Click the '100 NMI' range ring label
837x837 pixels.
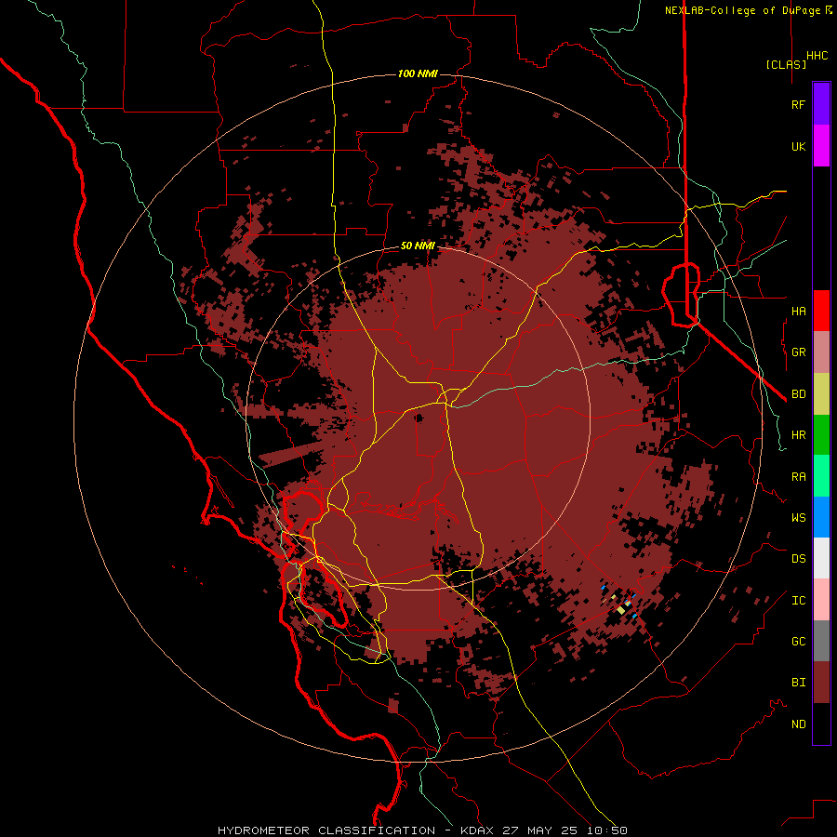[418, 73]
